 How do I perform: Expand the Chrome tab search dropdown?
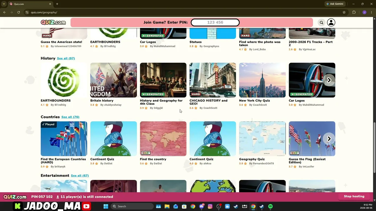coord(4,4)
